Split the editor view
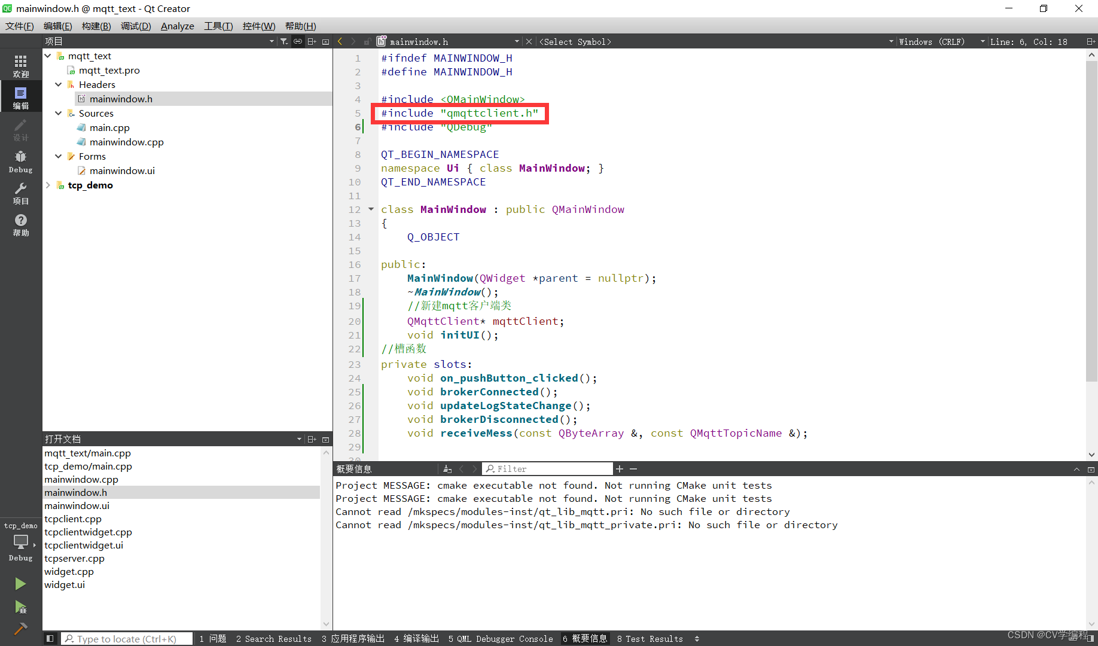The width and height of the screenshot is (1098, 646). [x=1091, y=41]
